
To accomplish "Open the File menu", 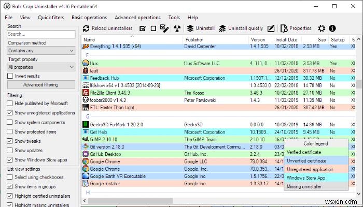I will tap(9, 18).
